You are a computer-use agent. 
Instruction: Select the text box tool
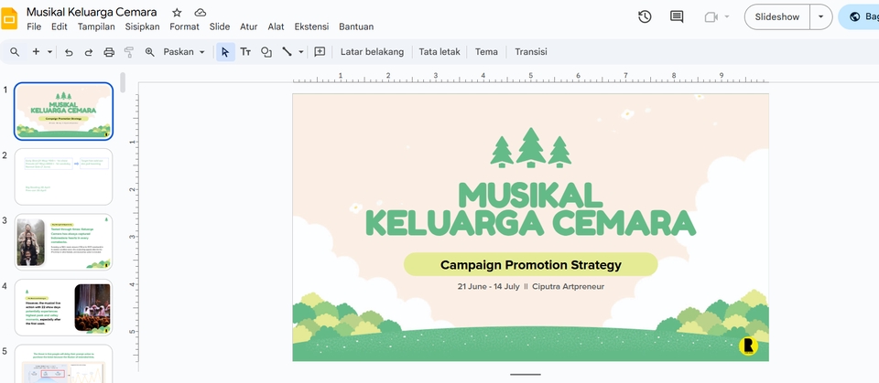pyautogui.click(x=245, y=52)
